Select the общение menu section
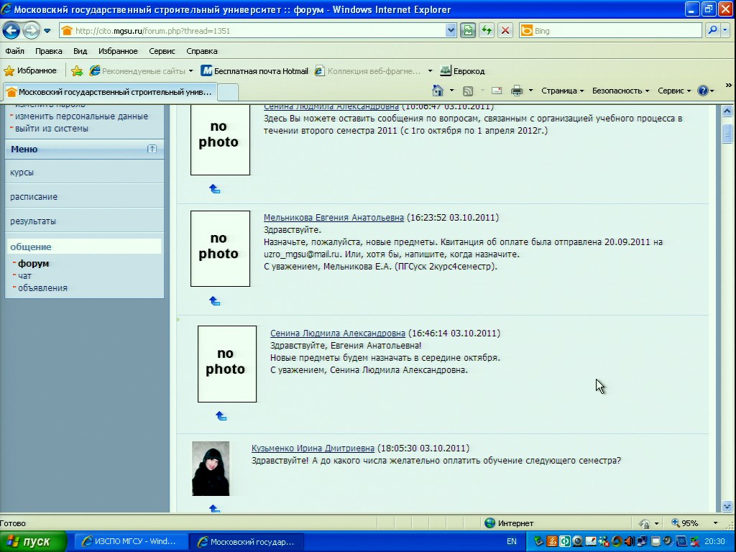736x552 pixels. click(85, 247)
